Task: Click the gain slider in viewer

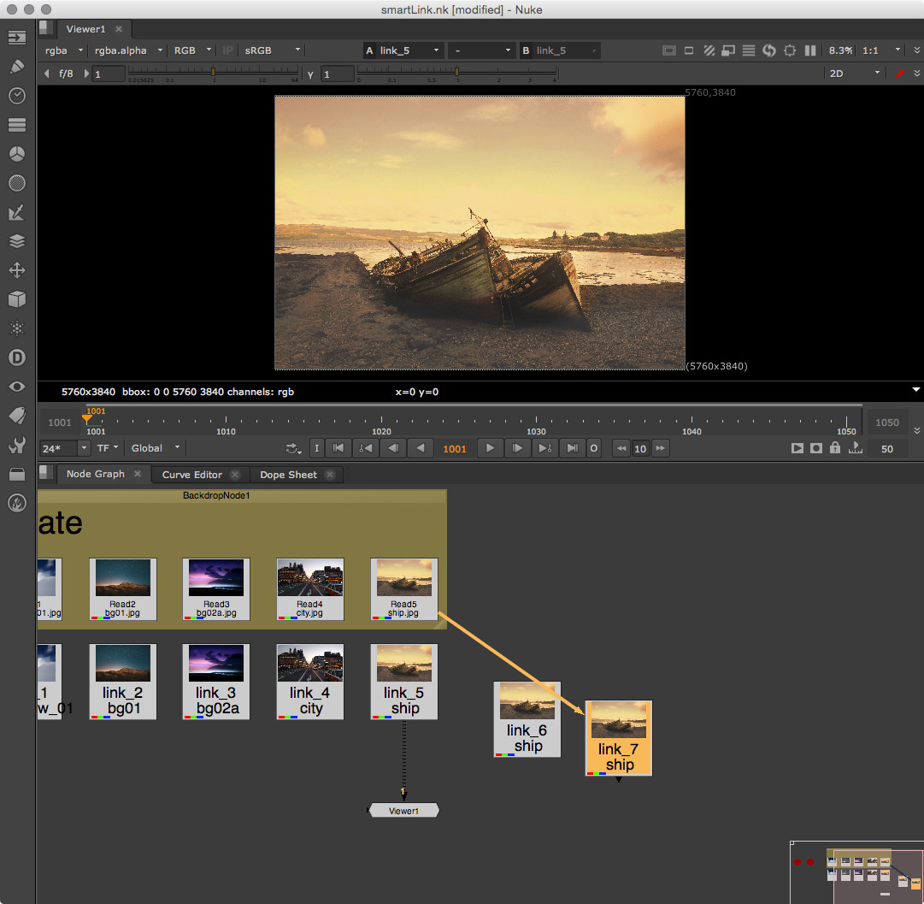Action: click(214, 74)
